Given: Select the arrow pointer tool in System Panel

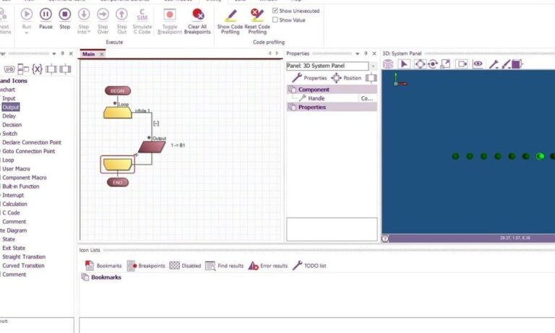Looking at the screenshot, I should click(x=404, y=64).
